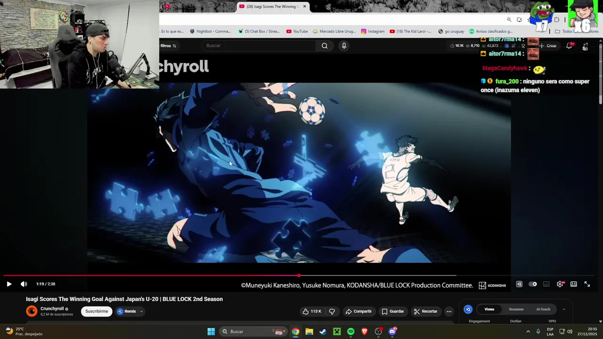Open the Mercado Libre Uruguay bookmark
The height and width of the screenshot is (339, 603).
pyautogui.click(x=334, y=32)
